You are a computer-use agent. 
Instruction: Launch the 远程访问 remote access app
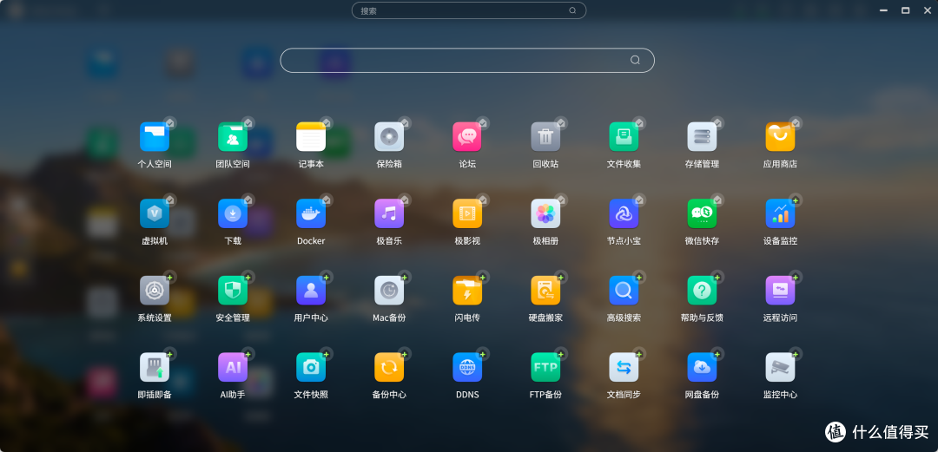coord(780,291)
